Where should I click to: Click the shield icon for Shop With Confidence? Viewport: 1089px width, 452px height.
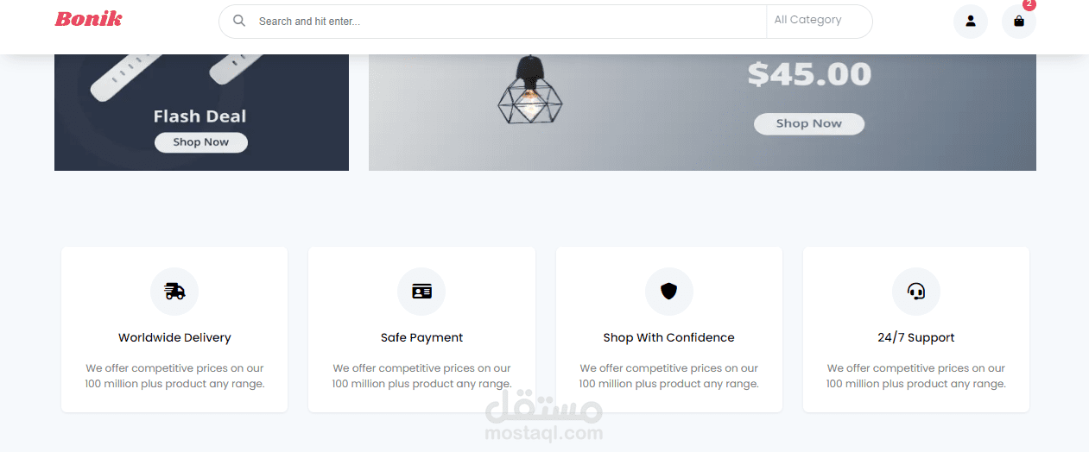(x=669, y=292)
